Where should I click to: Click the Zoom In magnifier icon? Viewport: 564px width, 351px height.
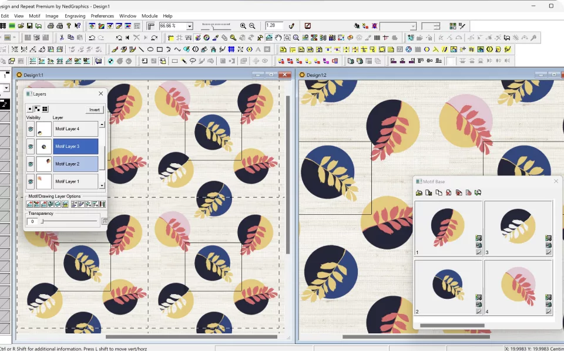pos(243,26)
